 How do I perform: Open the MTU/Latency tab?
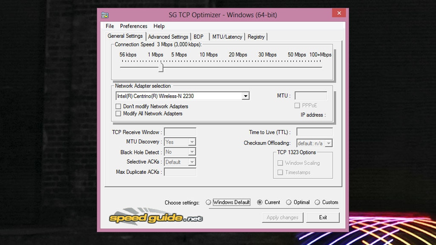pyautogui.click(x=227, y=37)
